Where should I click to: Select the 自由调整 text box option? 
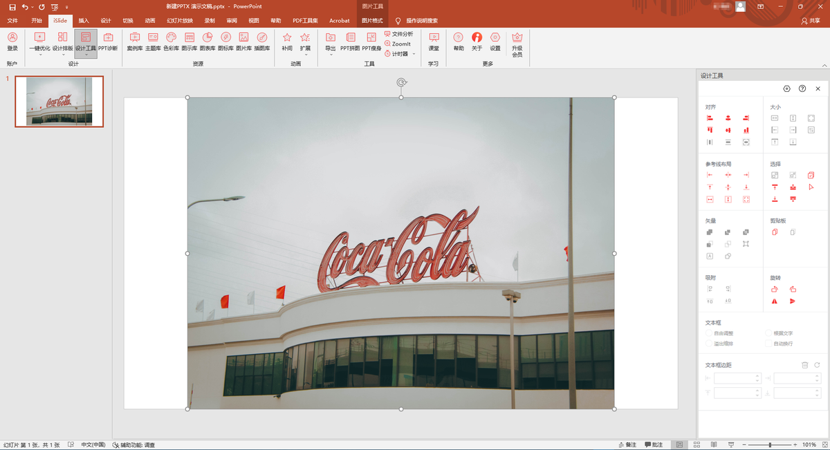708,333
